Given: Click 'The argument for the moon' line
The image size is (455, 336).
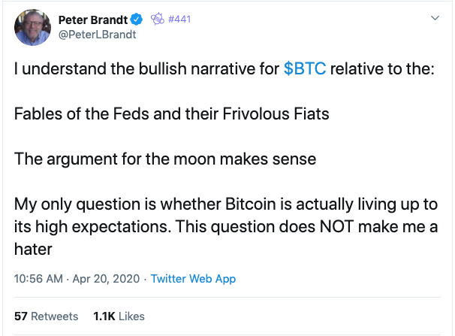Looking at the screenshot, I should pos(165,159).
